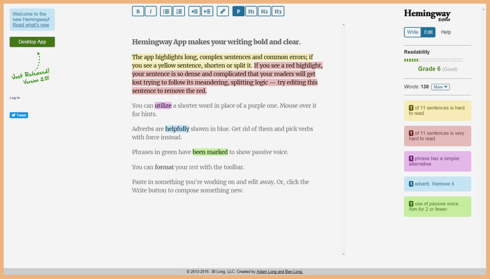This screenshot has width=490, height=279.
Task: Insert a bulleted list
Action: 166,11
